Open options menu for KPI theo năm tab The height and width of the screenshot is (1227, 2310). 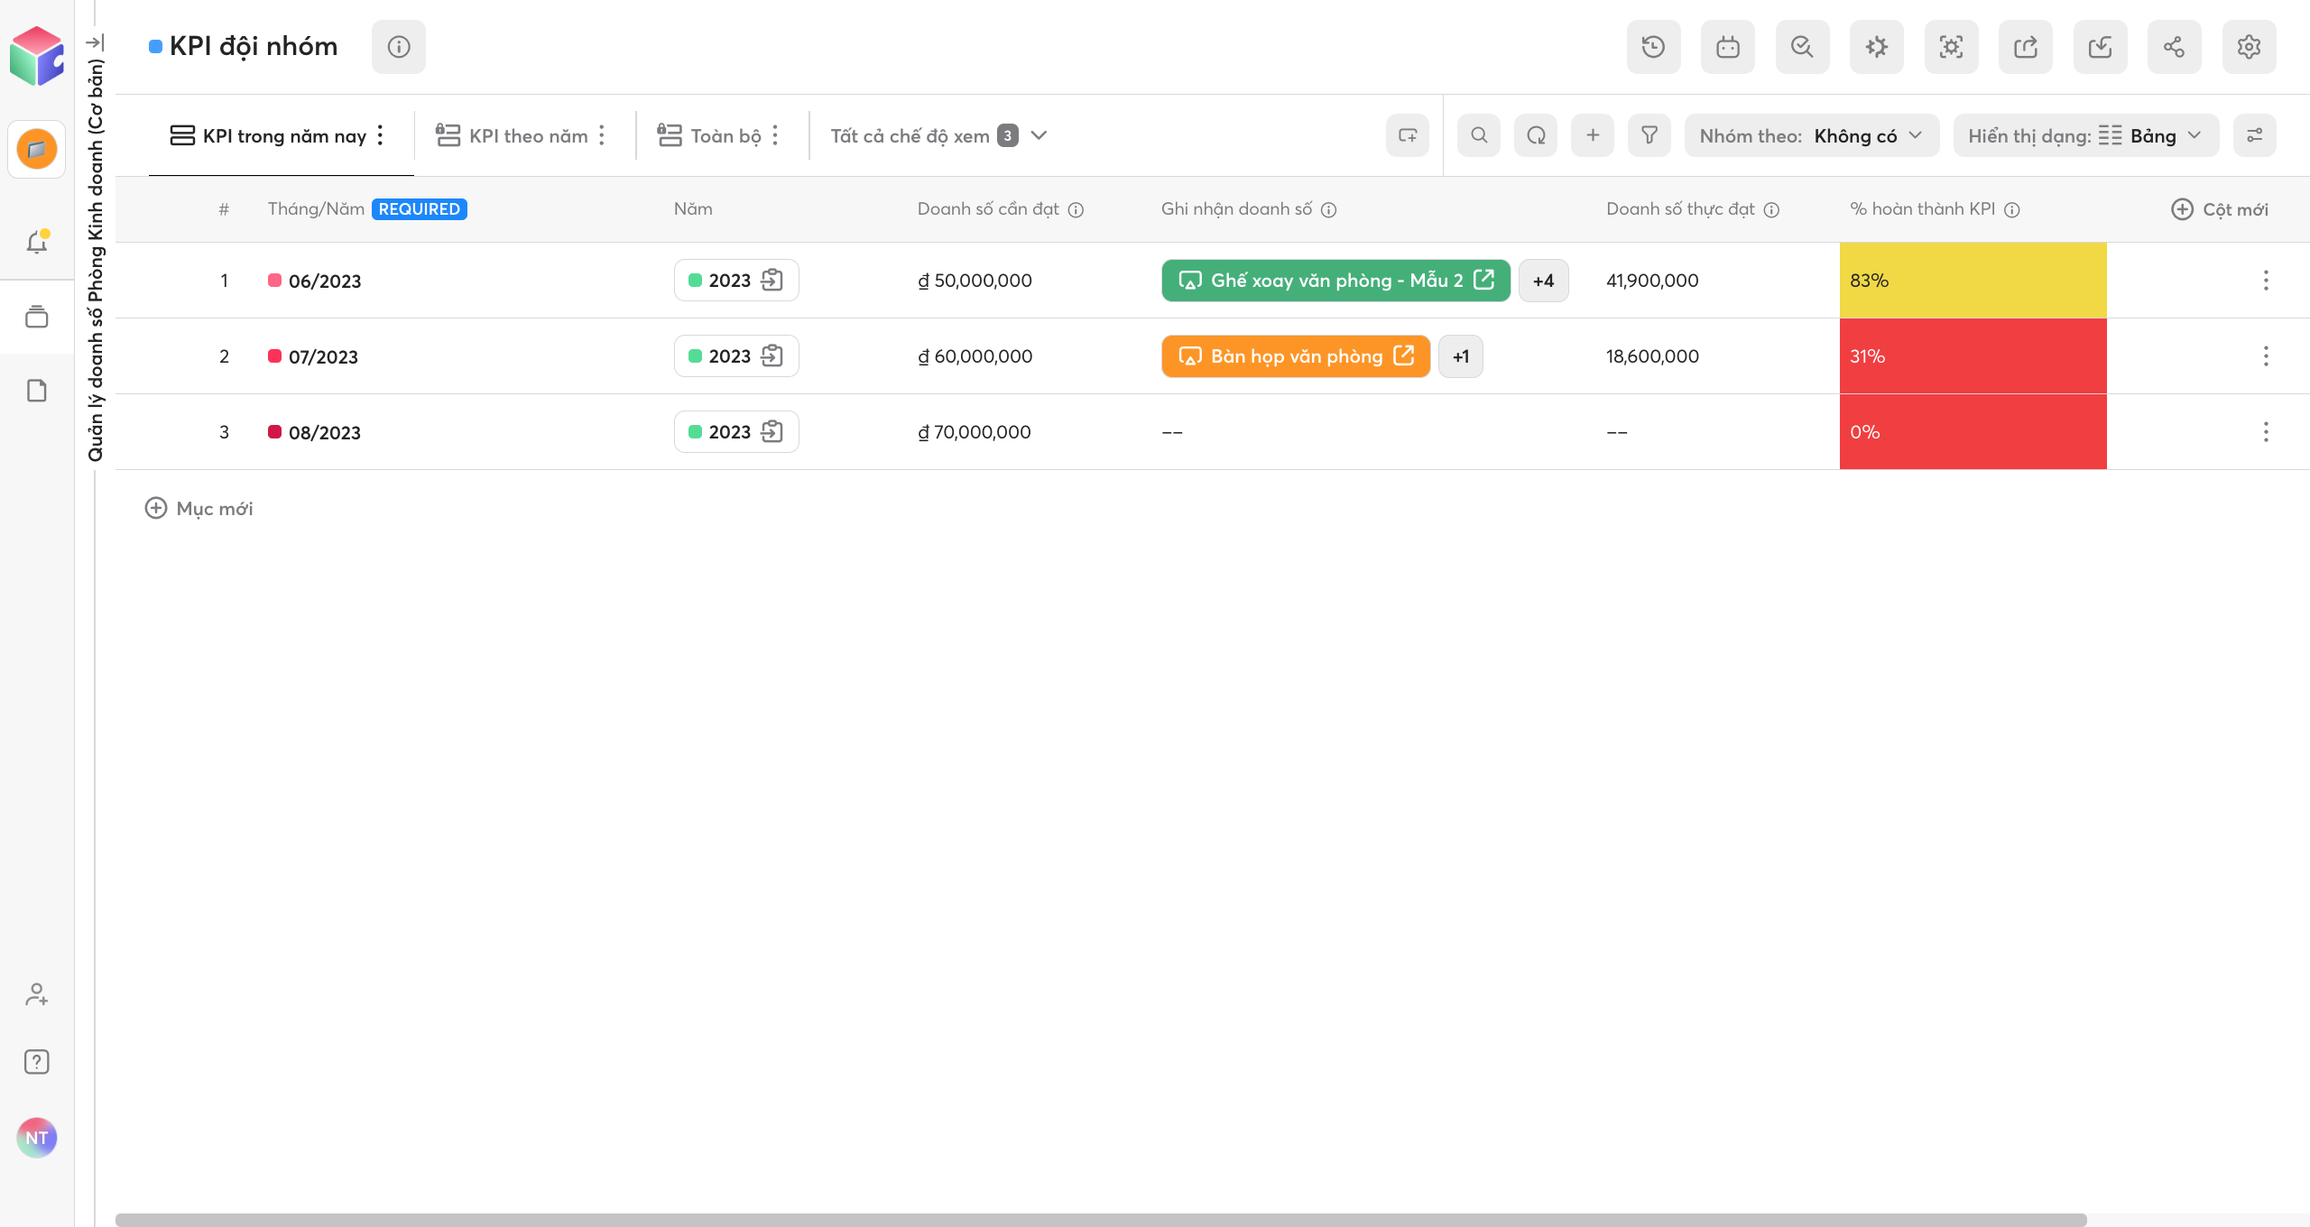[x=602, y=135]
